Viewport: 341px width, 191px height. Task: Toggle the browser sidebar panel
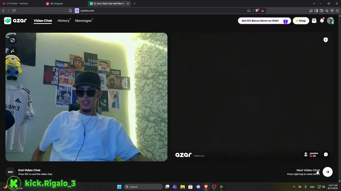click(316, 11)
